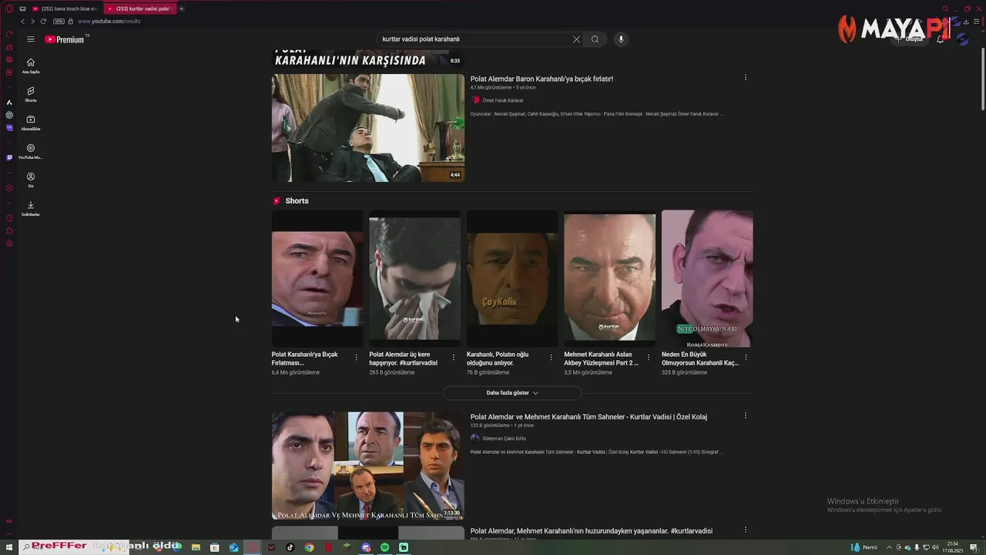
Task: Toggle the browser VPN badge
Action: point(59,22)
